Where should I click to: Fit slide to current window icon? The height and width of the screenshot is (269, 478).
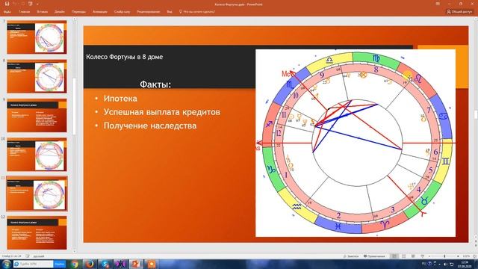point(474,256)
